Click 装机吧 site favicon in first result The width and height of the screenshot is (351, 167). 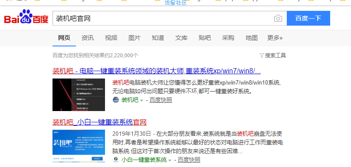(116, 100)
